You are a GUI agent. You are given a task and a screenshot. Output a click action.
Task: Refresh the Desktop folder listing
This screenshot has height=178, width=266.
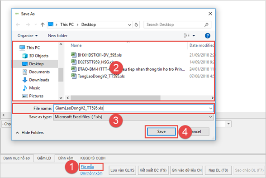(136, 25)
